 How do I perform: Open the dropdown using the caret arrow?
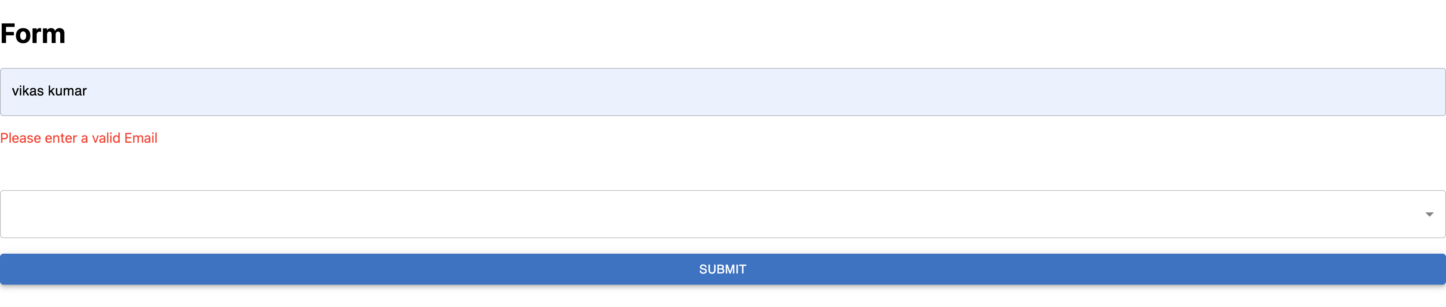coord(1429,215)
